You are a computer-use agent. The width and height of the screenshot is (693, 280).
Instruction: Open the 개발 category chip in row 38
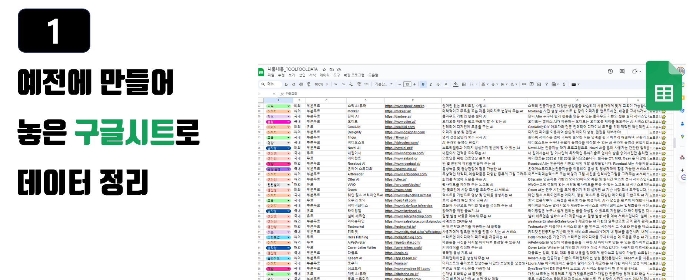279,164
